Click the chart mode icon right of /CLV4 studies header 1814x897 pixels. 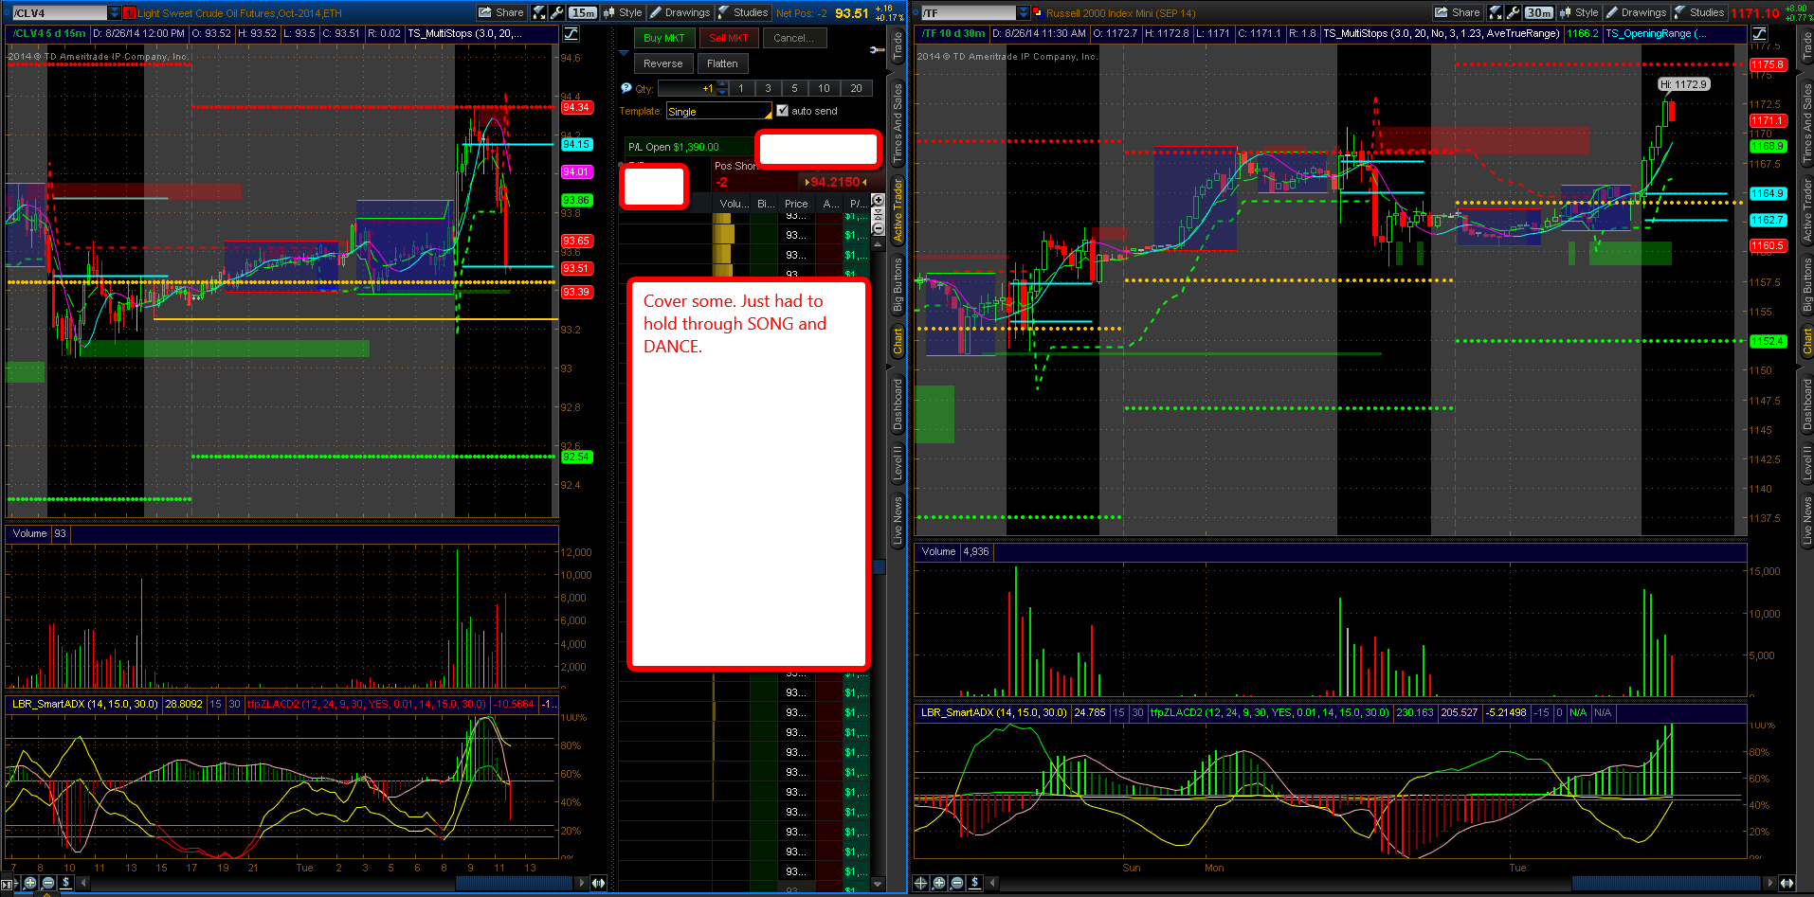point(571,33)
